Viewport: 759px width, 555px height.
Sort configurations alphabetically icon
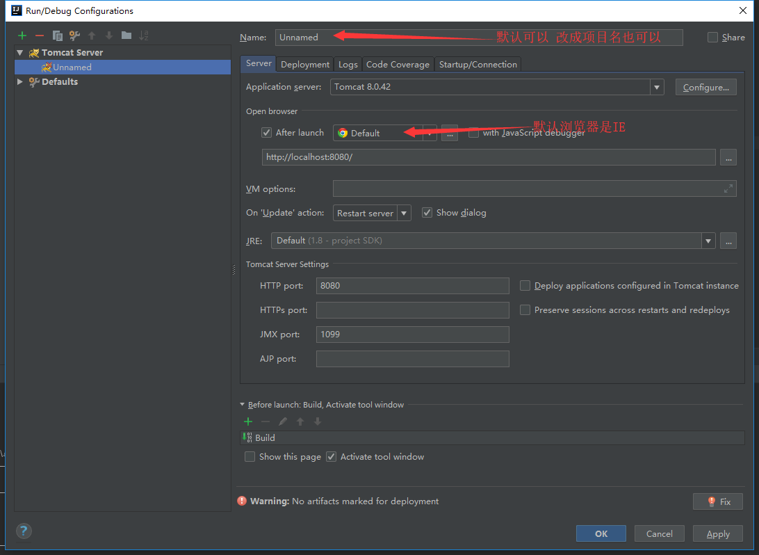(144, 35)
